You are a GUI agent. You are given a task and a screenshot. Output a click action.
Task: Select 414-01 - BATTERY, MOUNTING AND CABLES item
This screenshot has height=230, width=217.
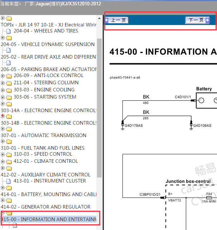click(48, 194)
